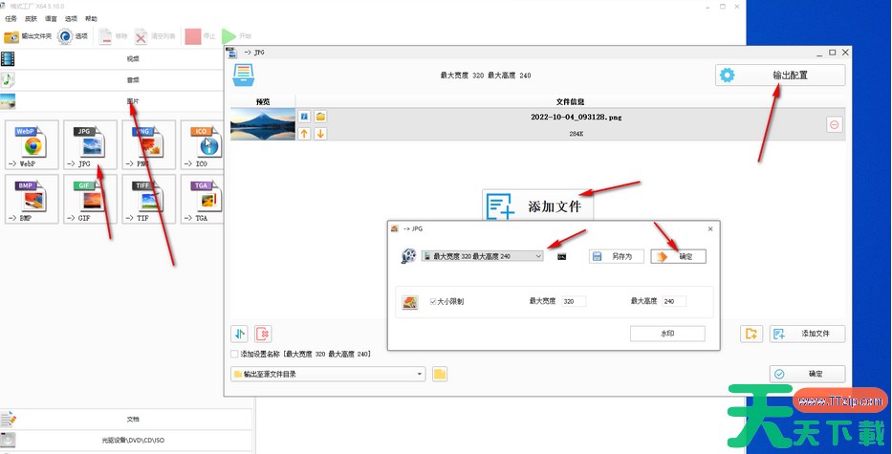892x454 pixels.
Task: Click the 输出配置 output settings button
Action: click(780, 76)
